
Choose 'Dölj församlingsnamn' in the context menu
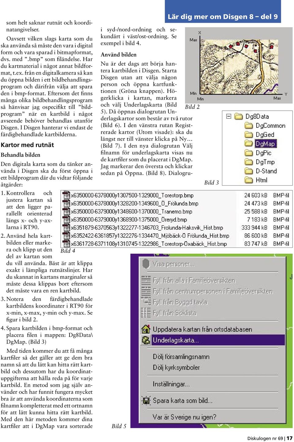pos(181,357)
